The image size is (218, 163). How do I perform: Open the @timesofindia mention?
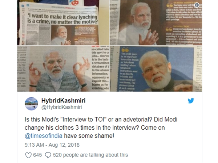(x=44, y=136)
